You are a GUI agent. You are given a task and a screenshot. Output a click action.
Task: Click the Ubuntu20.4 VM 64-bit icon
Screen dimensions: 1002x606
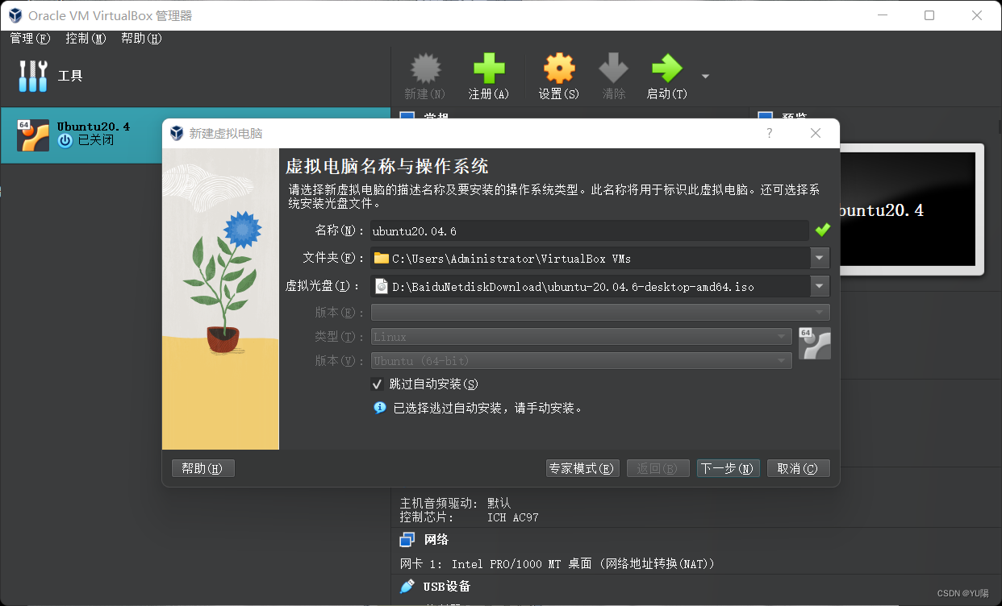pos(33,135)
